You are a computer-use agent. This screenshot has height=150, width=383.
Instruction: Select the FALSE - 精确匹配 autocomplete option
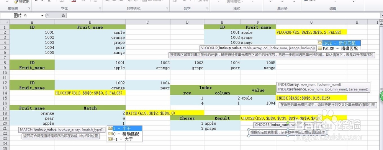click(339, 48)
